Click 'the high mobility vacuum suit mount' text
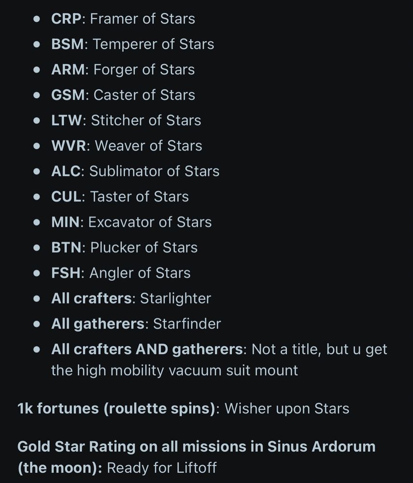413x483 pixels. (174, 370)
